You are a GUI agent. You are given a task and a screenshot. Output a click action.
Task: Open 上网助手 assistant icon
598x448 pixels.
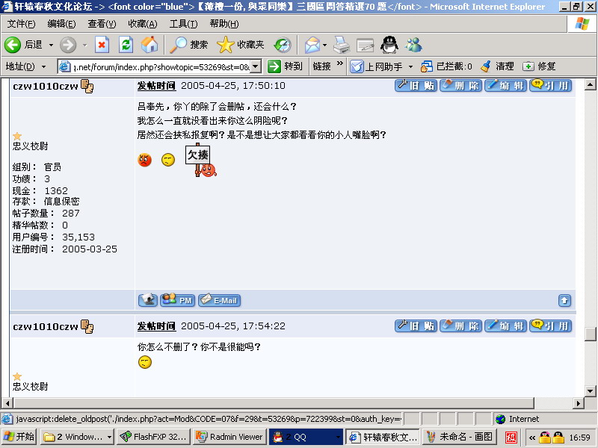pos(357,66)
